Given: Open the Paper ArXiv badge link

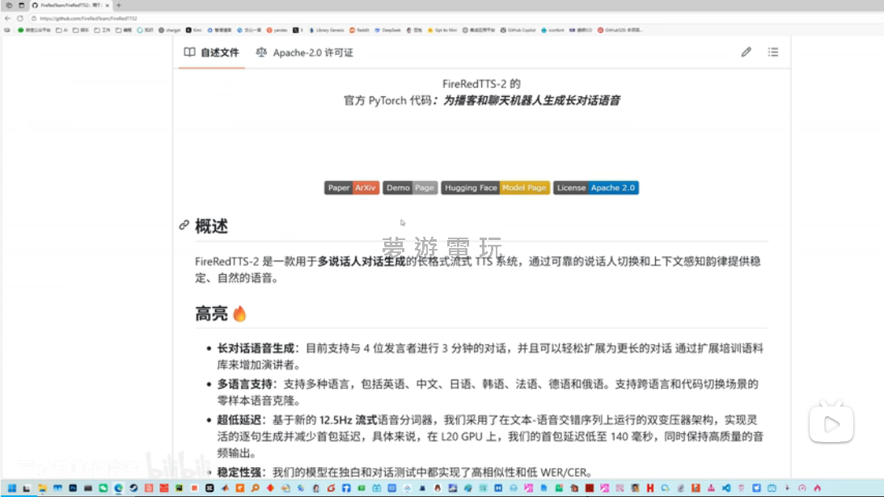Looking at the screenshot, I should 352,187.
